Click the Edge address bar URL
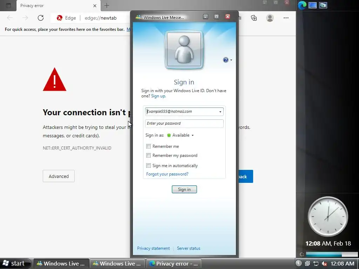Viewport: 359px width, 269px height. [x=101, y=18]
